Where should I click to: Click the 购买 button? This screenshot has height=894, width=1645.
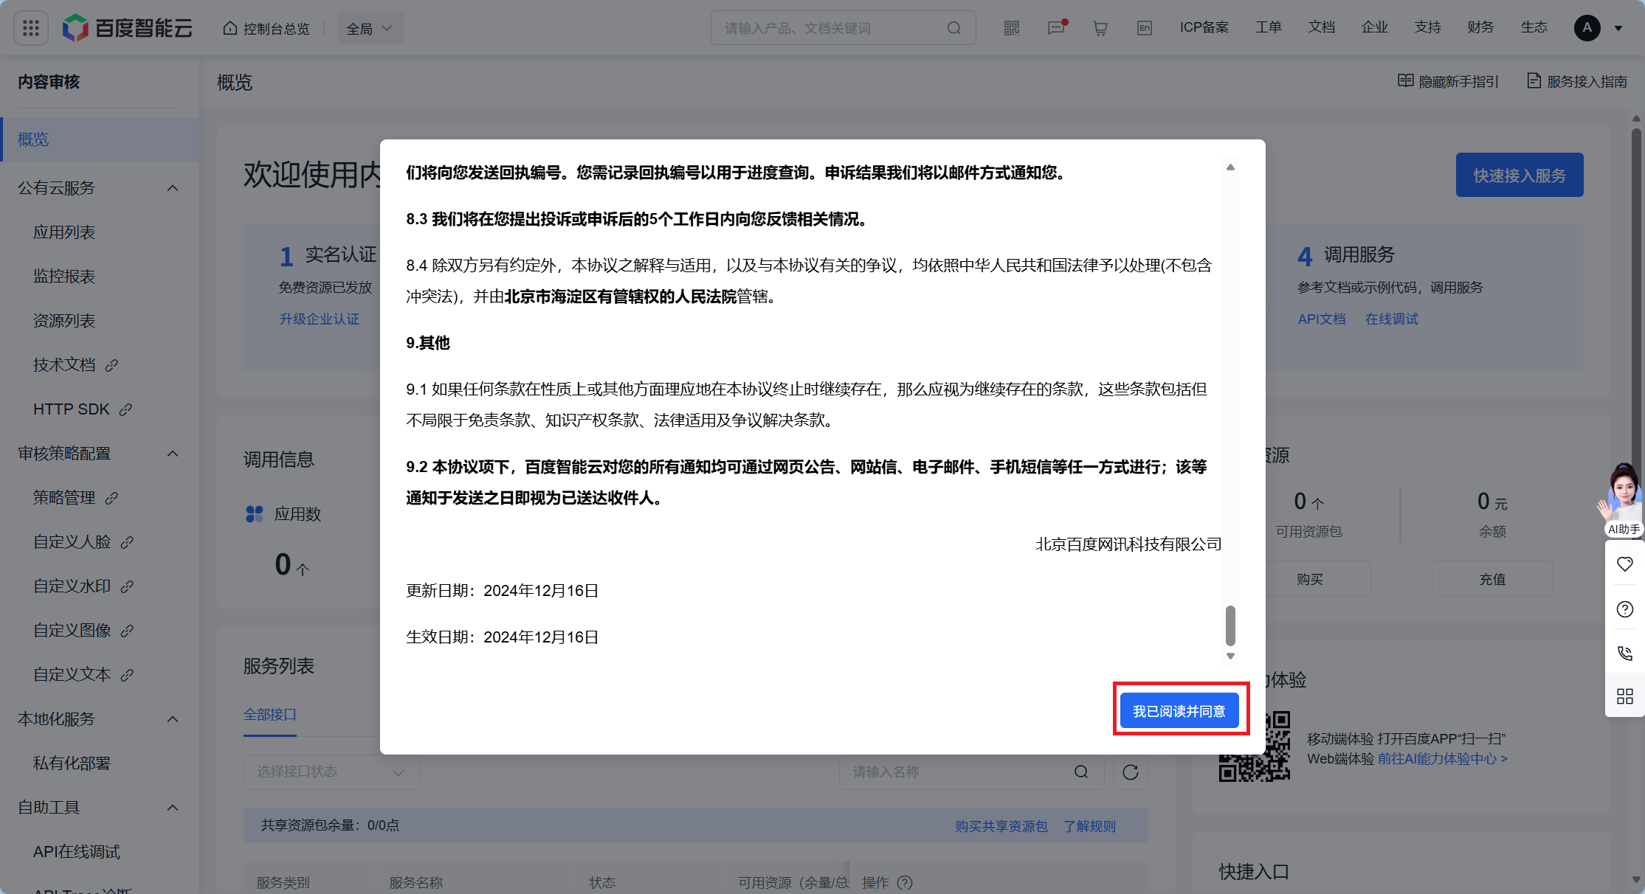coord(1310,579)
